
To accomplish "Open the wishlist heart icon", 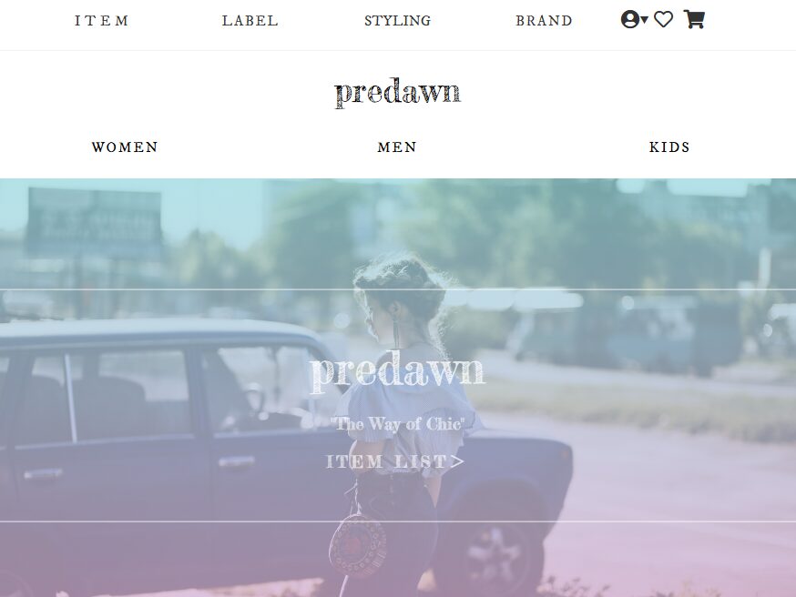I will pos(663,20).
